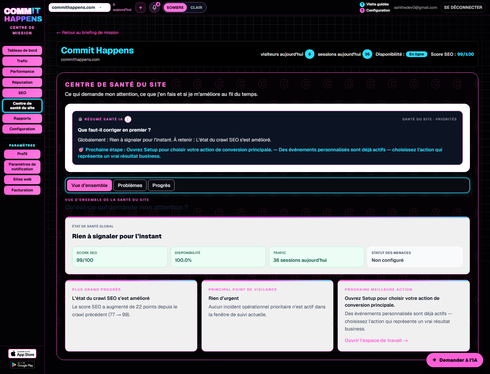
Task: Click the Disponibilité 100.0% card
Action: pos(218,257)
